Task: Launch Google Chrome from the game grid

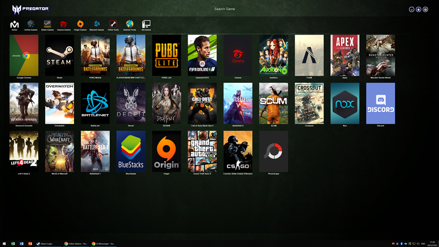Action: [x=24, y=55]
